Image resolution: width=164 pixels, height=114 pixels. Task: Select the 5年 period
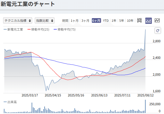(x=122, y=20)
